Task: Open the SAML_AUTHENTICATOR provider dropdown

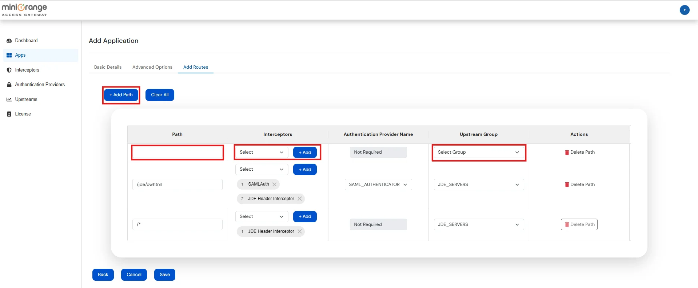Action: [x=378, y=184]
